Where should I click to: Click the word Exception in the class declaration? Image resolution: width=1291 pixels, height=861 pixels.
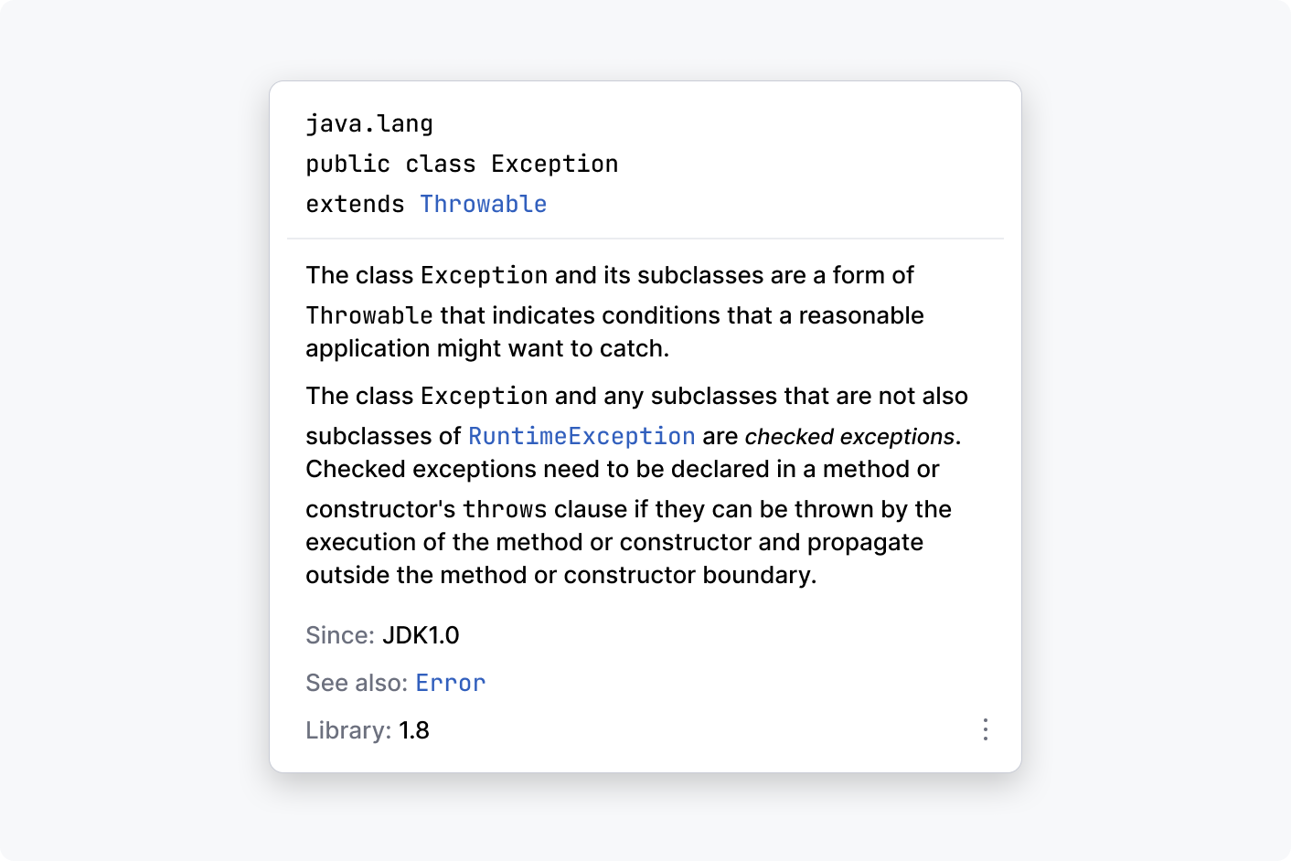pyautogui.click(x=554, y=164)
